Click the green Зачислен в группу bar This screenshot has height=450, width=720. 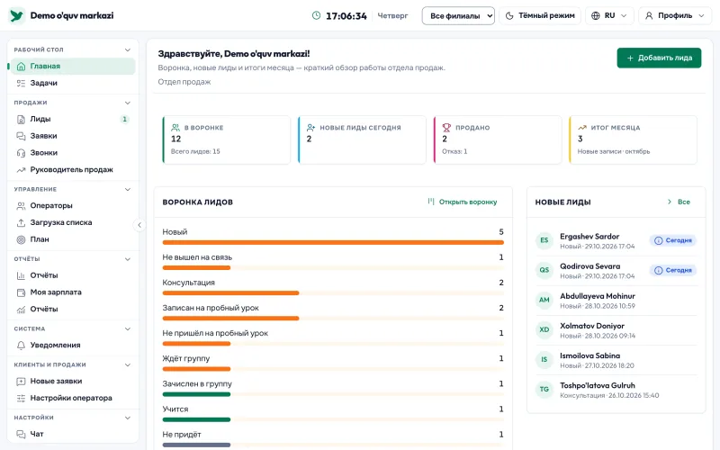point(196,394)
